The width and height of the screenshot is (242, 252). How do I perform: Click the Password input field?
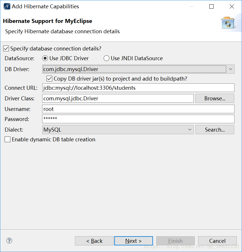pos(138,119)
